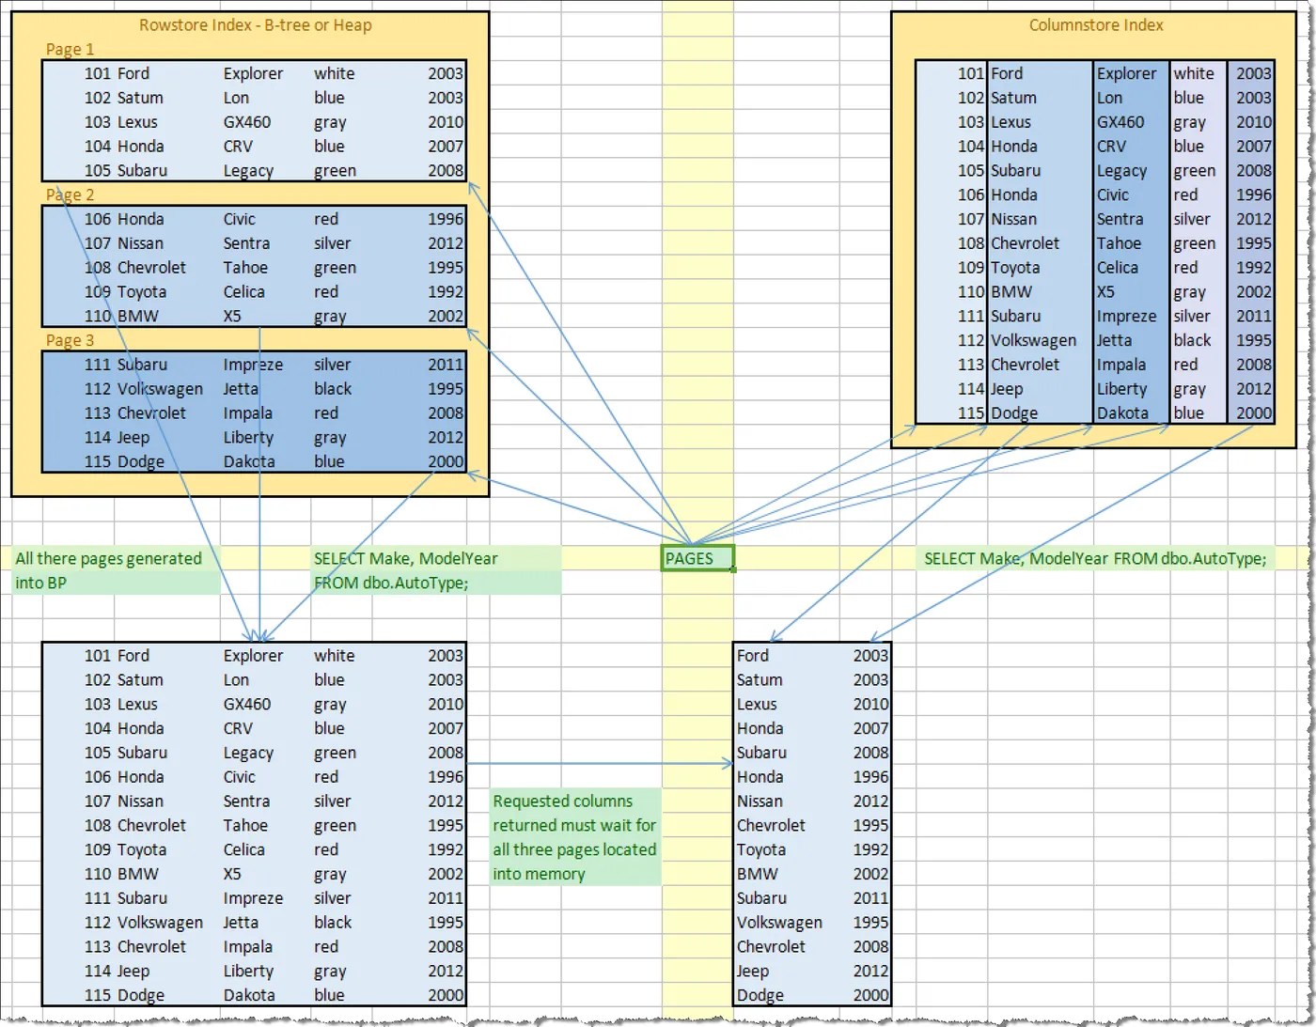Screen dimensions: 1316x1027
Task: Click 'Civic' in the full-row result table
Action: [239, 777]
